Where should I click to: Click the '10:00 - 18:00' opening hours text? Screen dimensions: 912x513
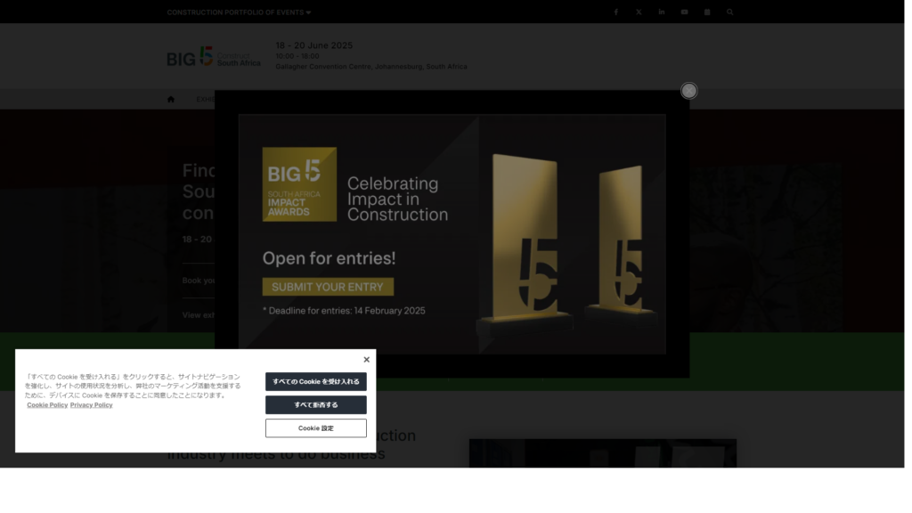point(297,56)
